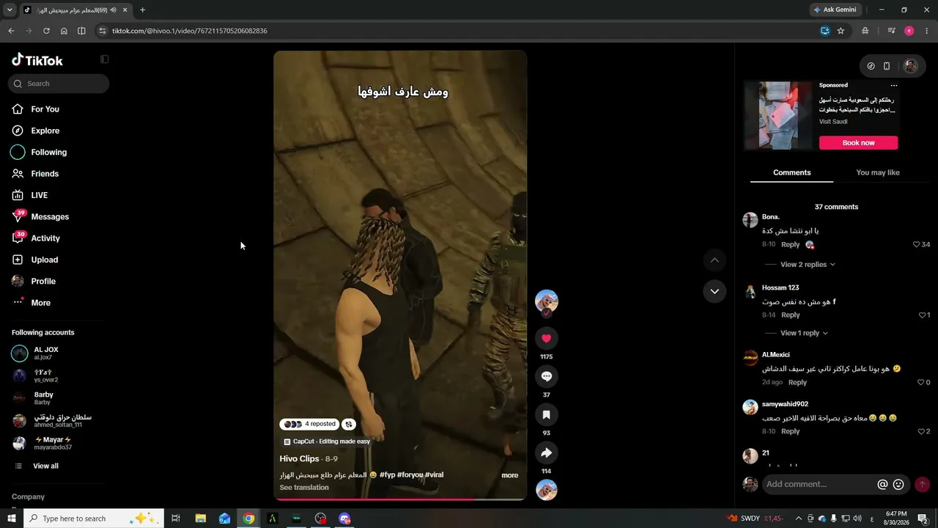The height and width of the screenshot is (528, 938).
Task: Open the Messages inbox
Action: point(50,216)
